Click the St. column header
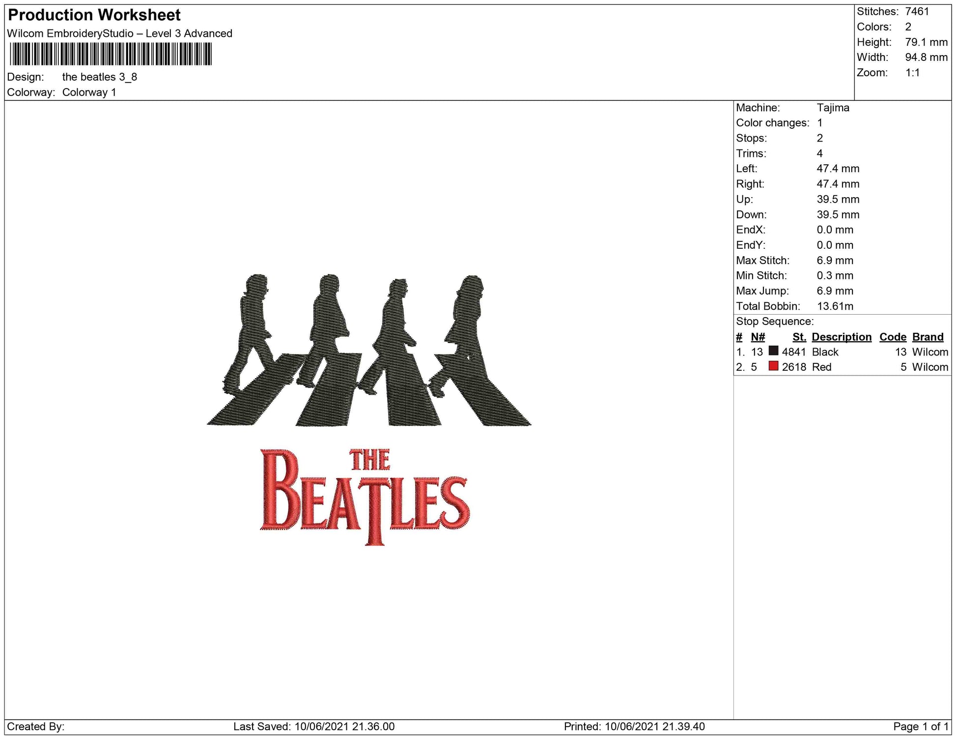The height and width of the screenshot is (736, 956). (x=799, y=337)
